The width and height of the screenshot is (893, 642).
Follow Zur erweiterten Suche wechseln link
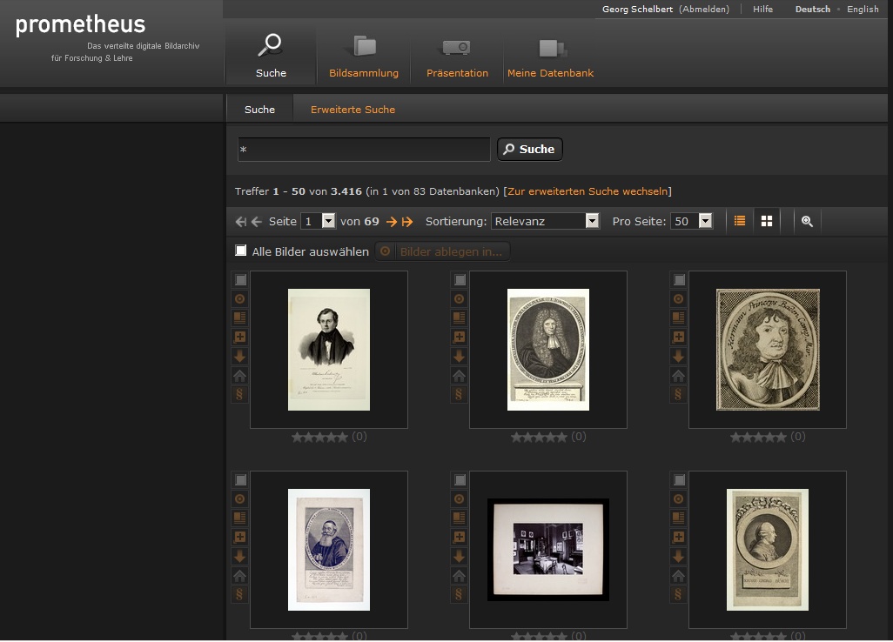point(587,191)
